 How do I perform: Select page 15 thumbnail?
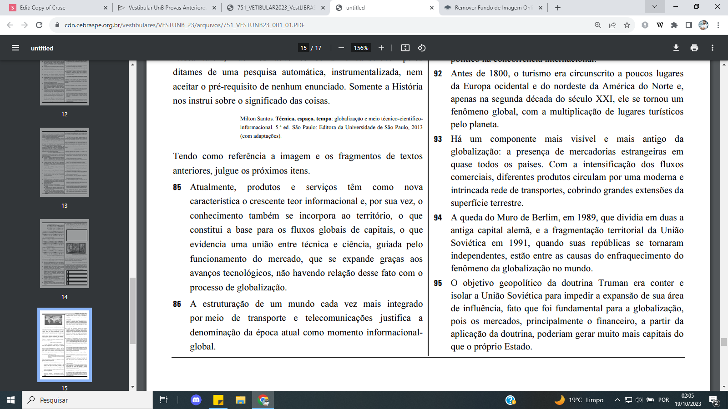pos(65,345)
